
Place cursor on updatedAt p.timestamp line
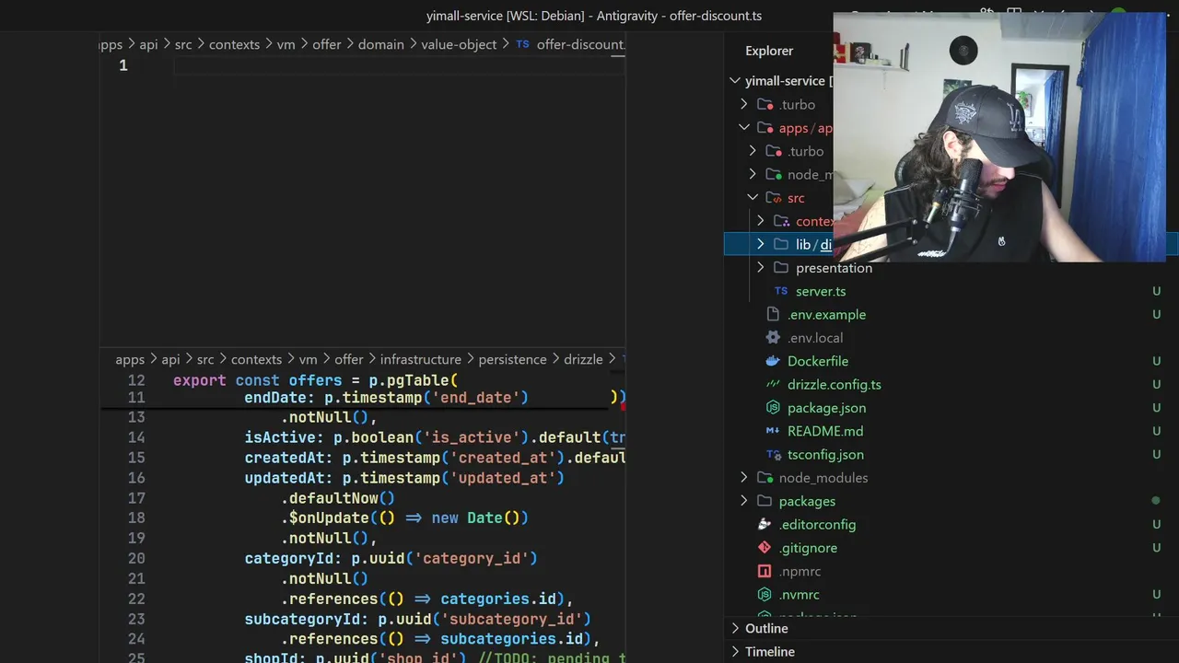(x=404, y=478)
